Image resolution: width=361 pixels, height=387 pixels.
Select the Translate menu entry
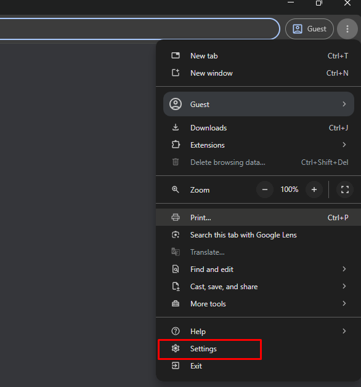[x=259, y=252]
